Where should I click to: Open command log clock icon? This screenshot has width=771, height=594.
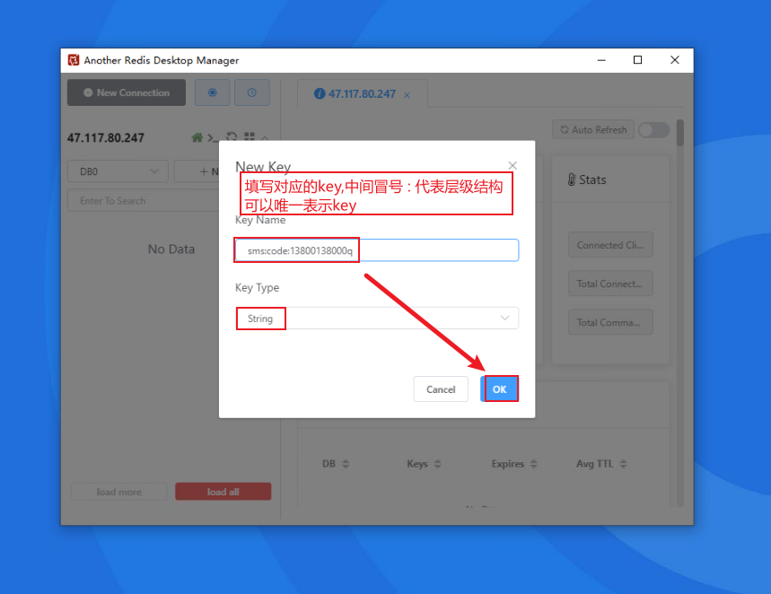coord(251,92)
